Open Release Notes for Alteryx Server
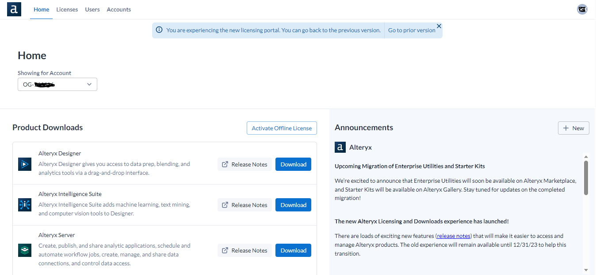596x275 pixels. tap(245, 250)
